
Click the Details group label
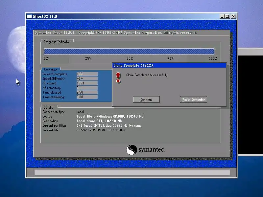point(48,107)
